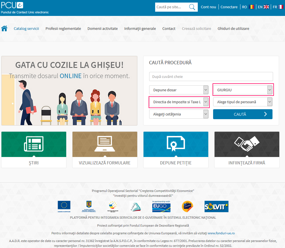Open the Depune Petiție certificate tile
285x248 pixels.
(176, 149)
